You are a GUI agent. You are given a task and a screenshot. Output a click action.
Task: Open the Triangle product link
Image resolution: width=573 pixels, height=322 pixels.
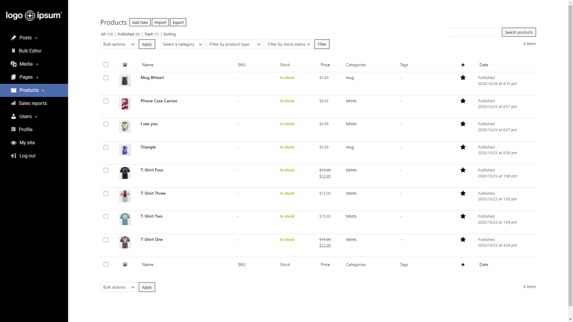(x=148, y=147)
